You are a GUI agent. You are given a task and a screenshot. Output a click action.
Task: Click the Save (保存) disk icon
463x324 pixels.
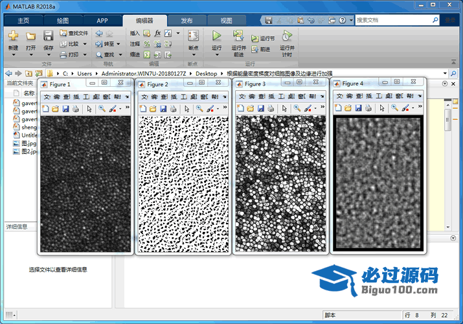point(49,37)
